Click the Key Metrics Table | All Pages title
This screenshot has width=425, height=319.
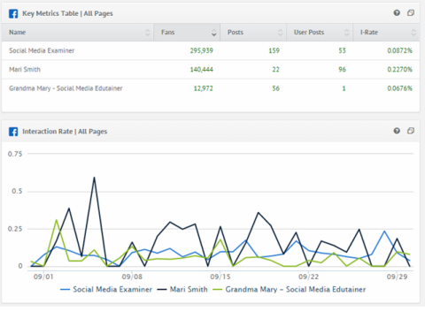67,13
